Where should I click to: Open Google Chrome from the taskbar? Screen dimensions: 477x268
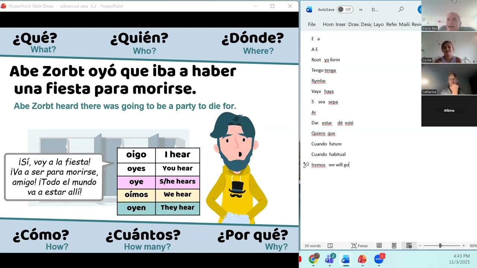313,259
